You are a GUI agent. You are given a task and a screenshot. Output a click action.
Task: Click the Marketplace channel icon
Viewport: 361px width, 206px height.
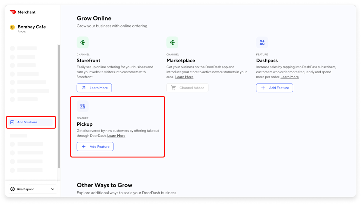pyautogui.click(x=172, y=43)
